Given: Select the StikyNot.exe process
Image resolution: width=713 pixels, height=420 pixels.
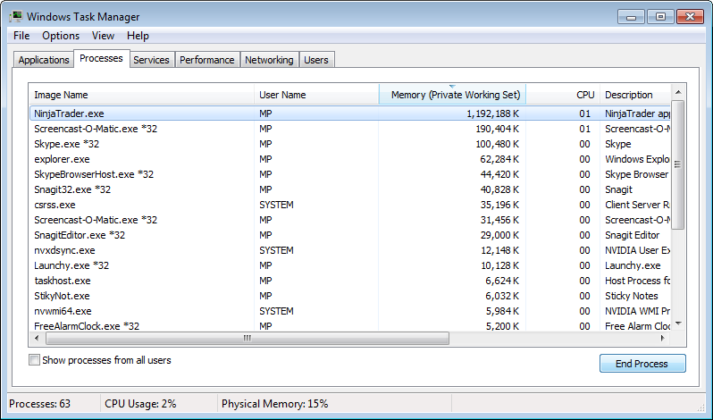Looking at the screenshot, I should click(x=350, y=296).
